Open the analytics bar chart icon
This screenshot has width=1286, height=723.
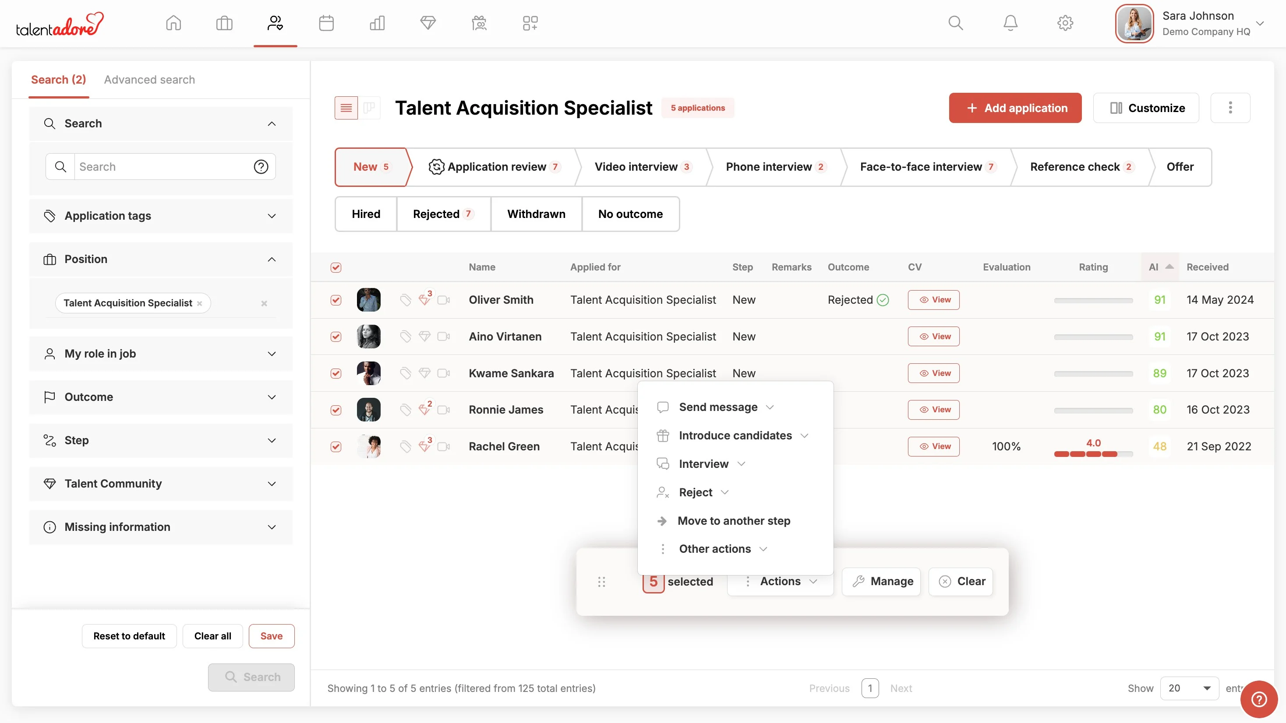[x=377, y=23]
